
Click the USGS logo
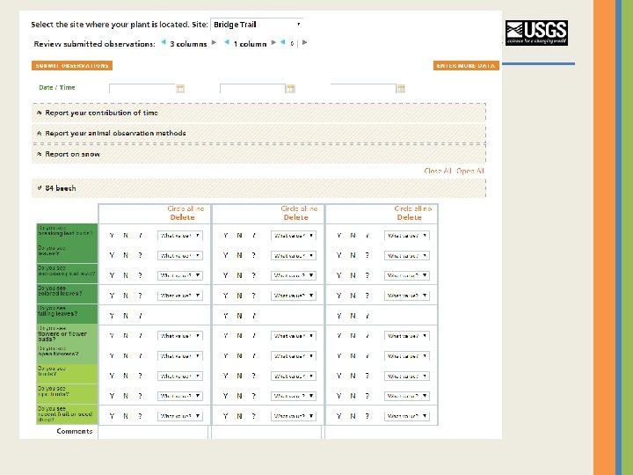pyautogui.click(x=536, y=33)
